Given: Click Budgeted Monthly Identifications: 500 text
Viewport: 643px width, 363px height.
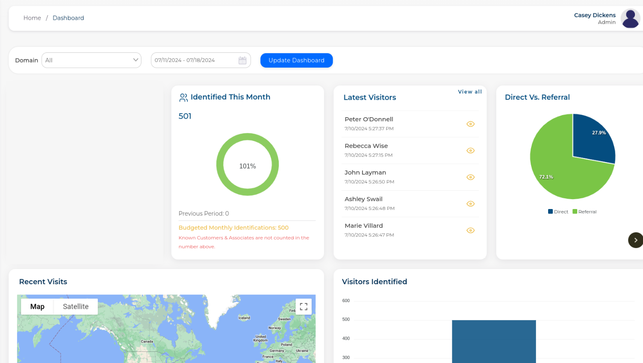Looking at the screenshot, I should pyautogui.click(x=234, y=228).
